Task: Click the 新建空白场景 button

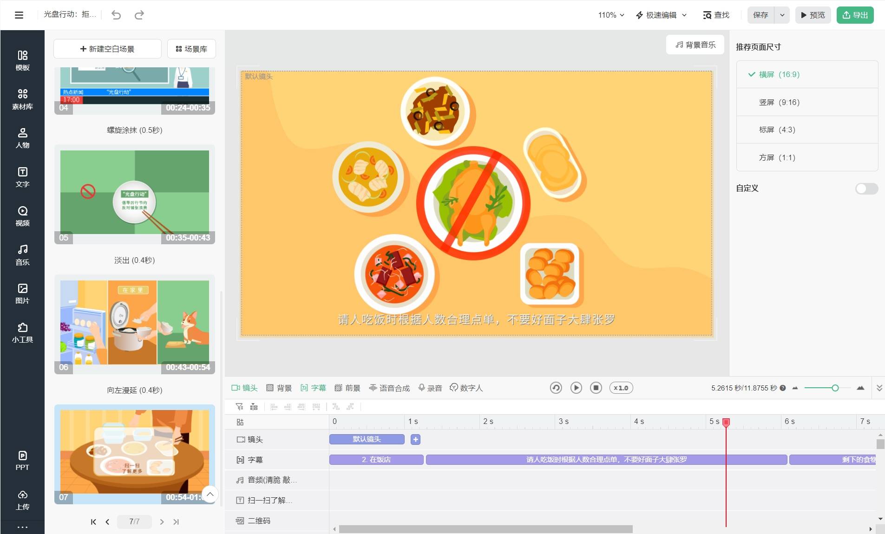Action: pos(107,49)
